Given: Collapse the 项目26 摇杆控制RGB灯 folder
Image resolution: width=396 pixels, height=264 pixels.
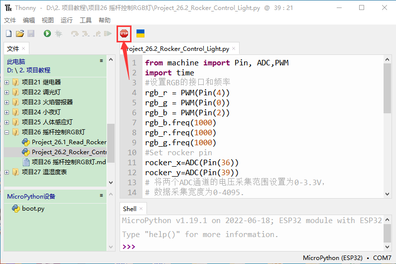Looking at the screenshot, I should [7, 132].
